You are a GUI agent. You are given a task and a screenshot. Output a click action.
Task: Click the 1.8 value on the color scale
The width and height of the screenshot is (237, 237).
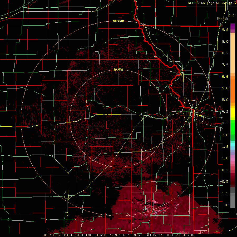click(225, 147)
